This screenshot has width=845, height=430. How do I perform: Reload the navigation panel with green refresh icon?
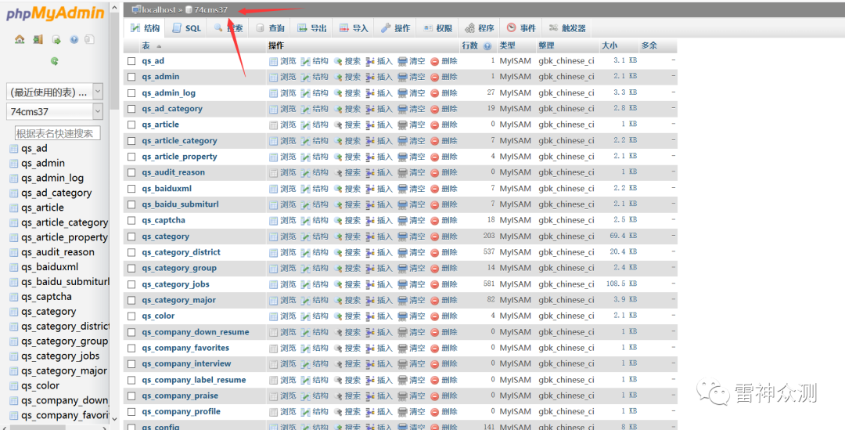[x=55, y=62]
